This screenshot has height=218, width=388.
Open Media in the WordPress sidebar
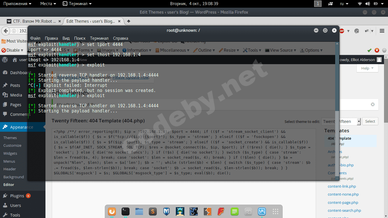tap(16, 95)
